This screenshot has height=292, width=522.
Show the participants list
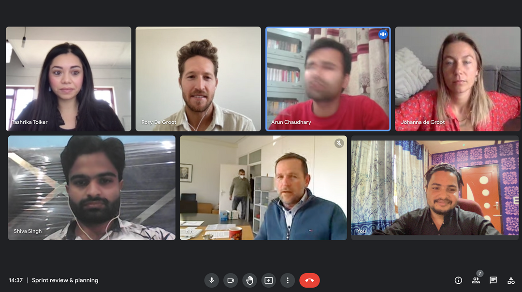pos(476,280)
